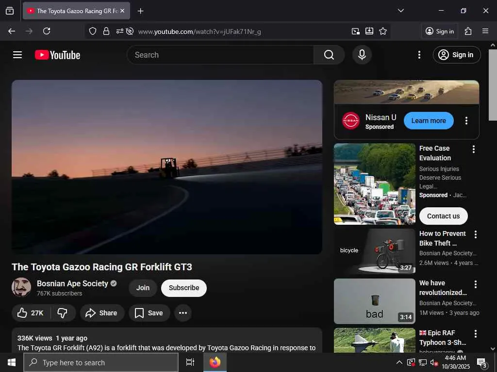497x372 pixels.
Task: Open the Nissan sponsored banner image
Action: point(406,92)
